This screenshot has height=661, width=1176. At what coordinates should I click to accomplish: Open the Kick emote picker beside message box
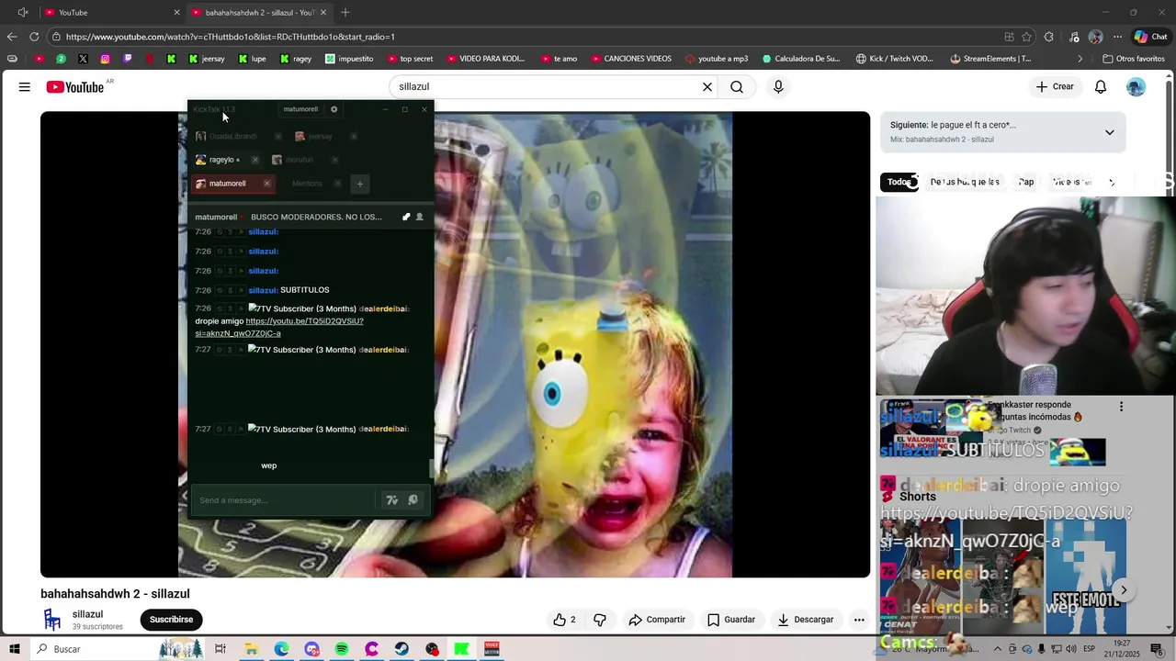(x=413, y=500)
